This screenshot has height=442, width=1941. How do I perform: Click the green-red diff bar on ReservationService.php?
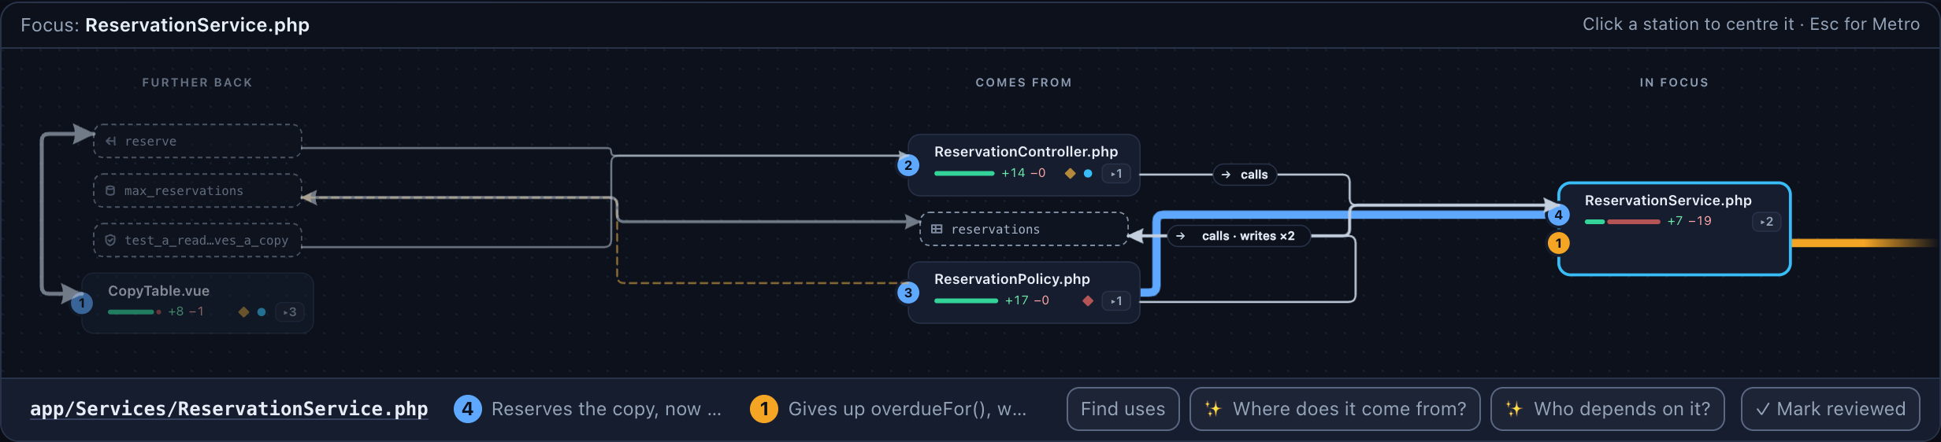1623,222
